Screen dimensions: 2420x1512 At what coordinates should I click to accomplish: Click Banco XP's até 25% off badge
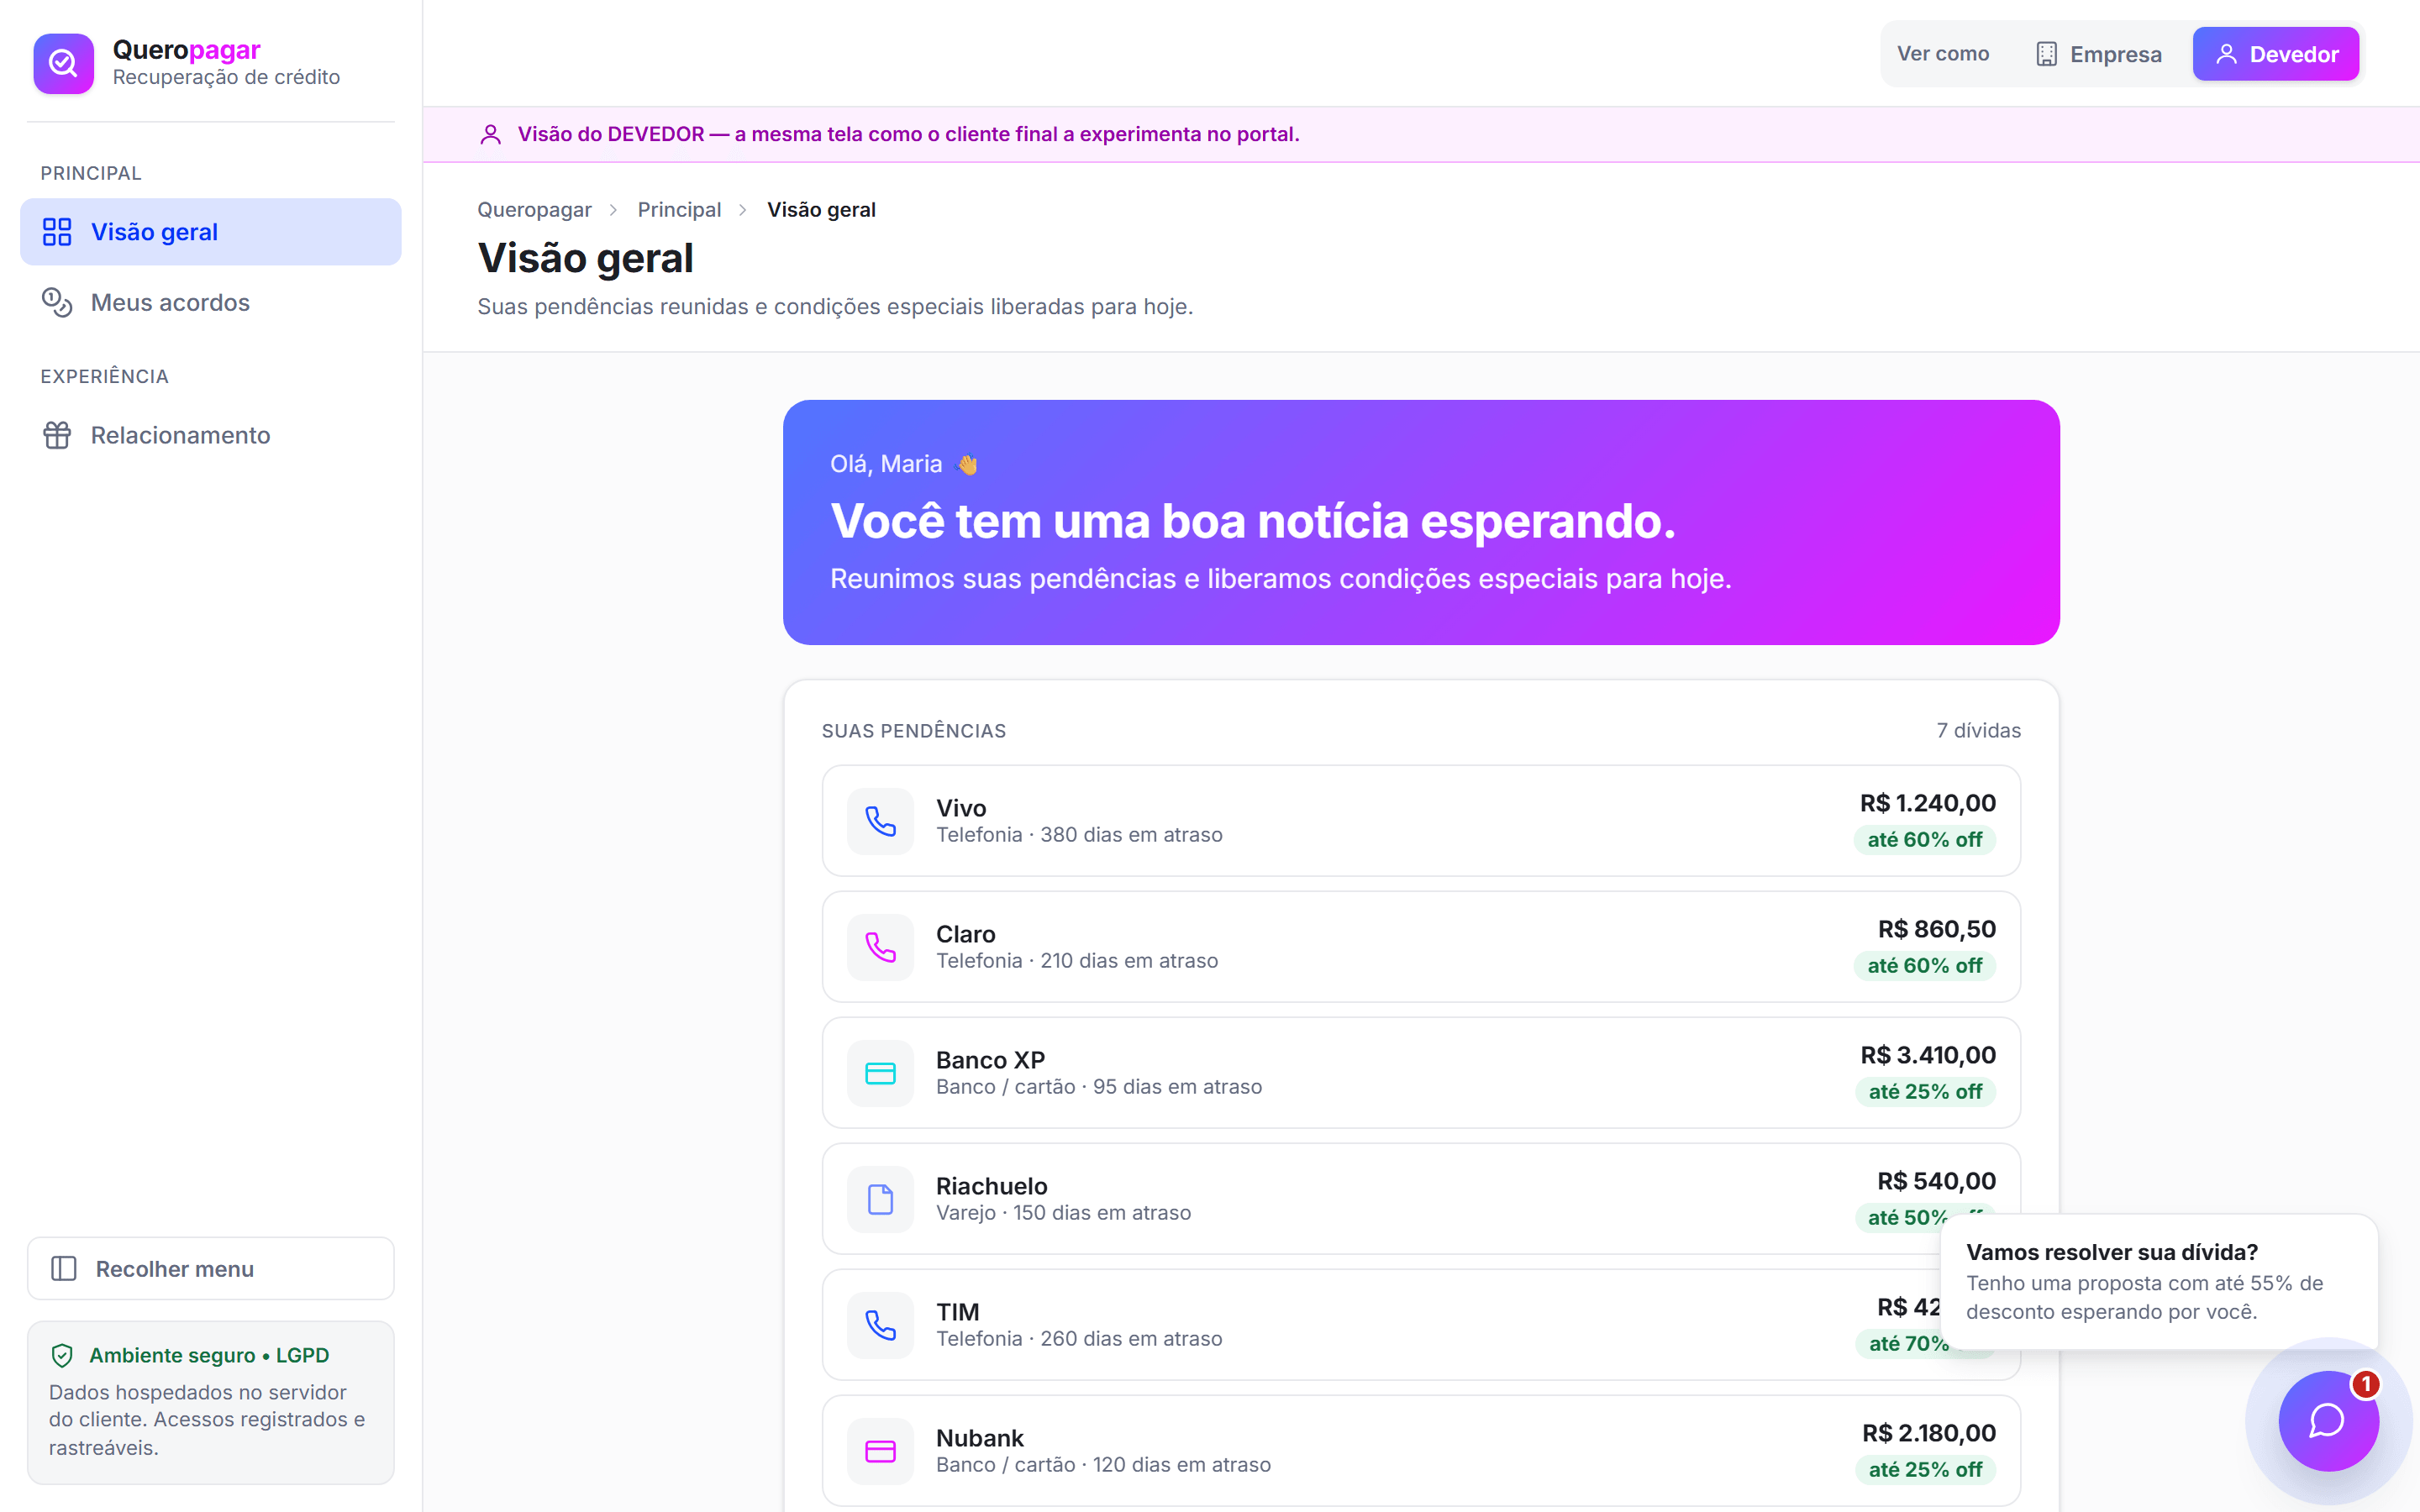[x=1925, y=1092]
